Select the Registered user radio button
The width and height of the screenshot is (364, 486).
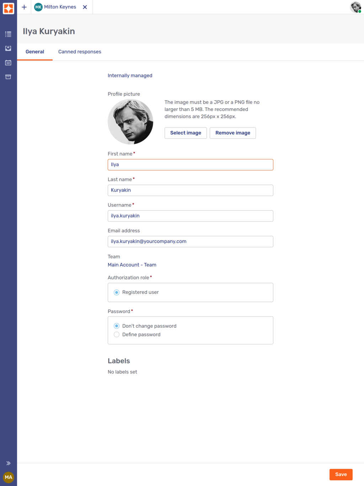point(116,292)
